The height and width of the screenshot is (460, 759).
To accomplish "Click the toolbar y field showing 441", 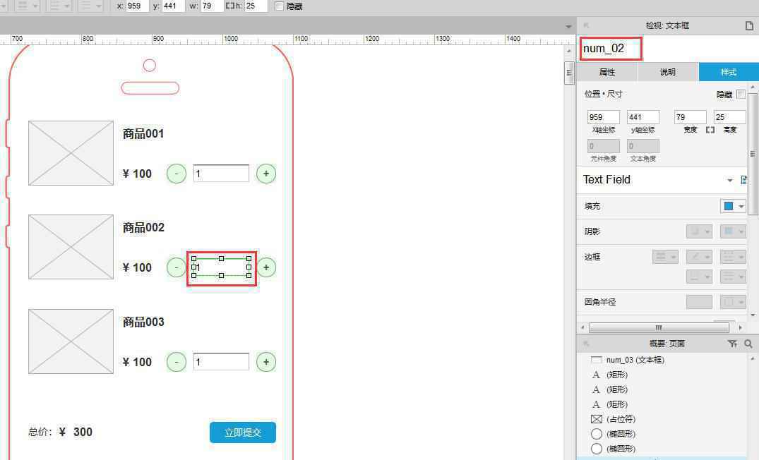I will (173, 6).
